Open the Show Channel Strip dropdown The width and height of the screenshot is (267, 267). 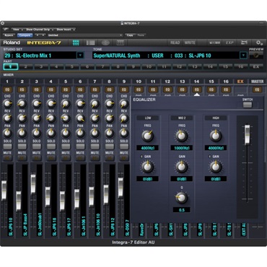point(39,30)
